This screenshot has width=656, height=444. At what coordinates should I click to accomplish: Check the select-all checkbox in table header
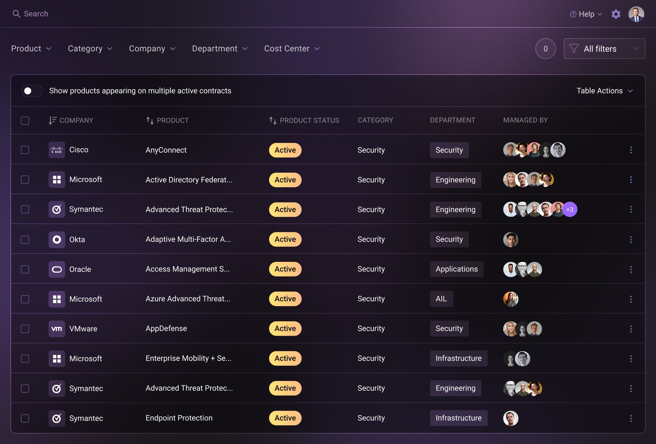[x=25, y=121]
